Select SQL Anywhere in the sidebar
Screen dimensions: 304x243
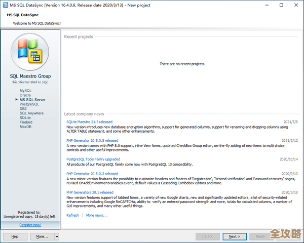click(x=31, y=113)
